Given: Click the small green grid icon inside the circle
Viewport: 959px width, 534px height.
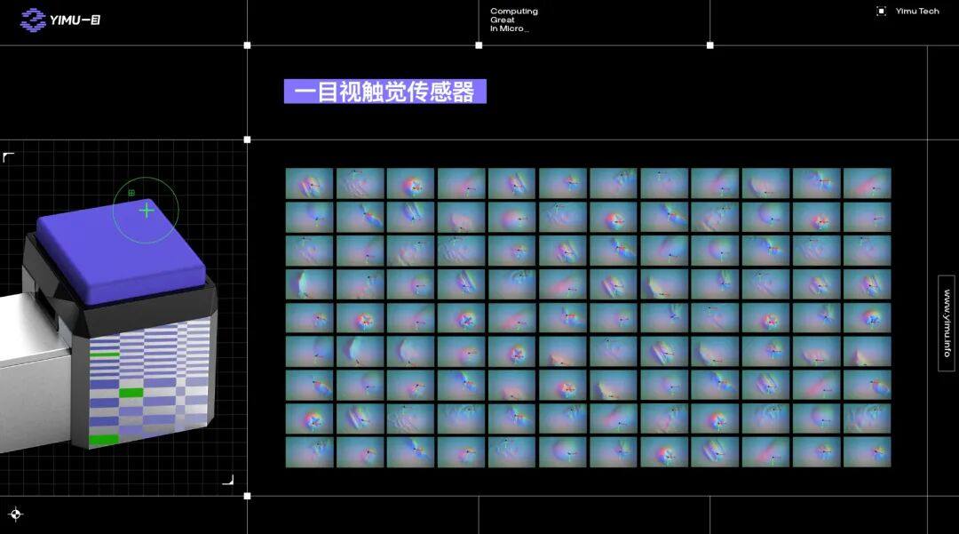Looking at the screenshot, I should click(x=131, y=193).
